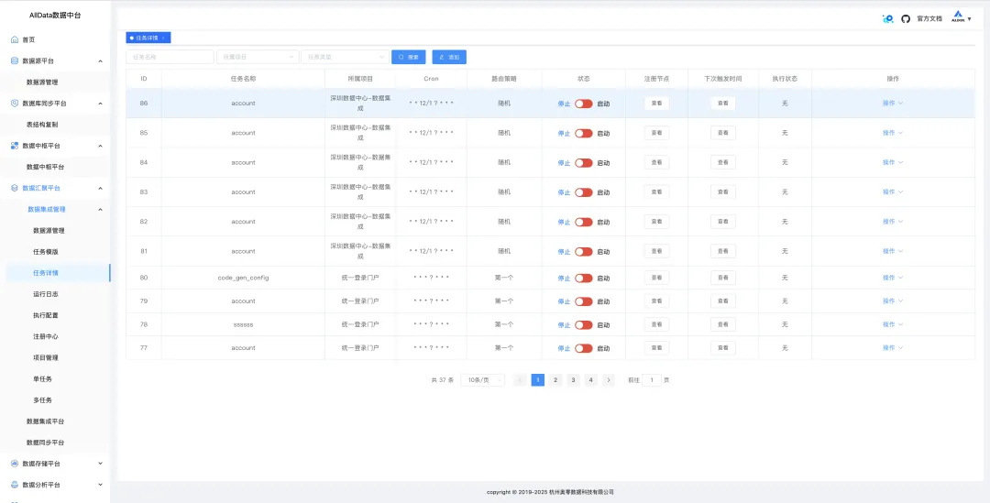
Task: Click the icon beside 数据分析平台
Action: (x=15, y=485)
